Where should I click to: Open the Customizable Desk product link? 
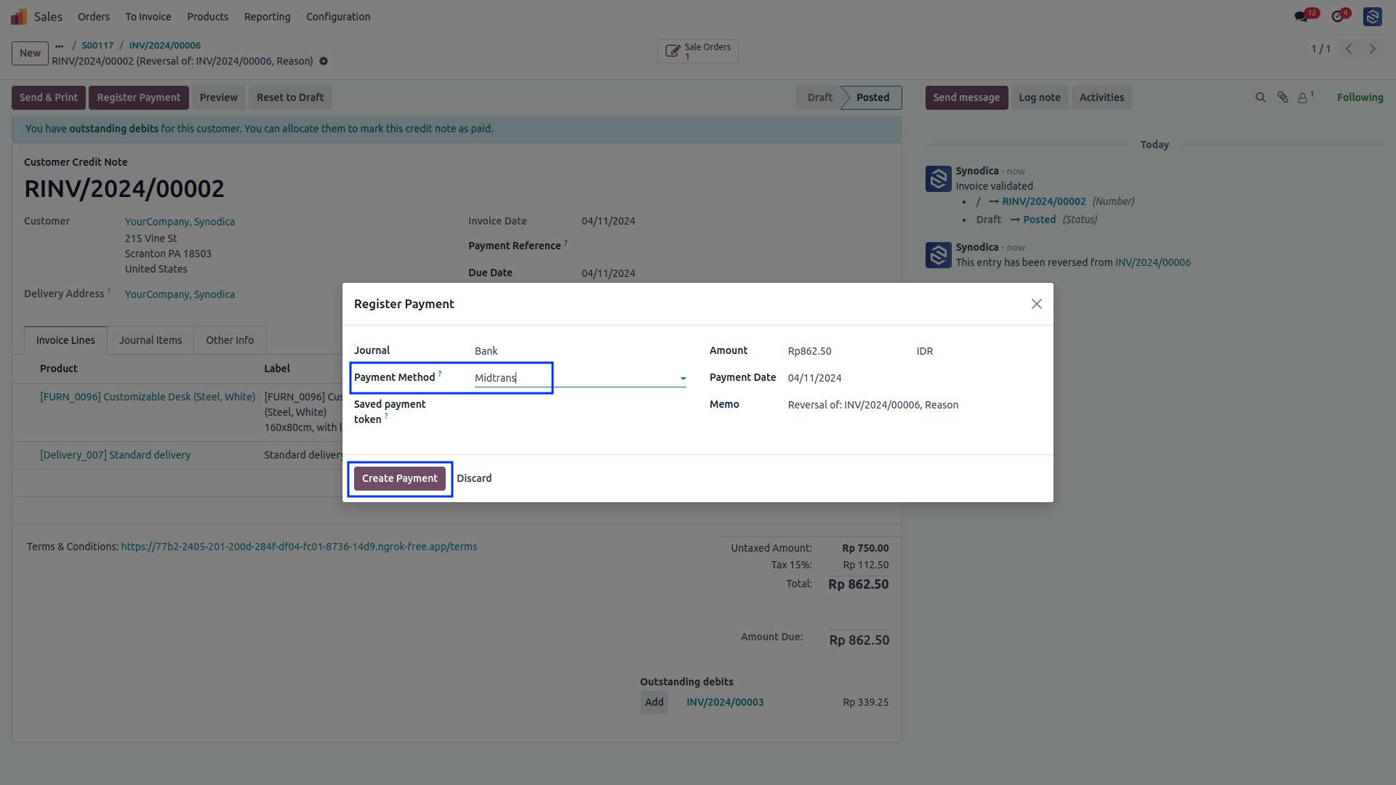148,397
